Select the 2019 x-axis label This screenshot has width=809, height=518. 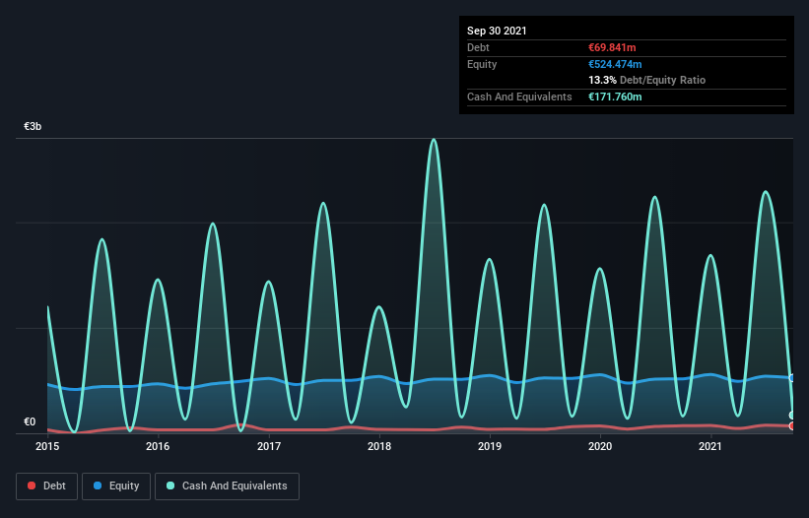pyautogui.click(x=490, y=446)
